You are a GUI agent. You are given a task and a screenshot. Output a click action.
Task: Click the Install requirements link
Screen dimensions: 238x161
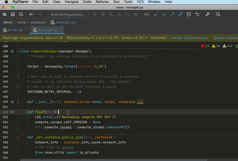[189, 38]
